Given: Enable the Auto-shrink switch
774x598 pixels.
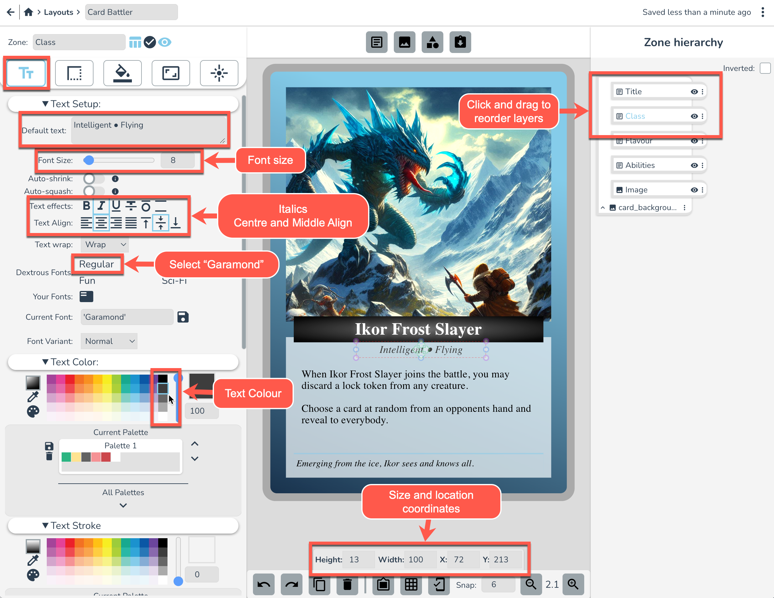Looking at the screenshot, I should [93, 178].
